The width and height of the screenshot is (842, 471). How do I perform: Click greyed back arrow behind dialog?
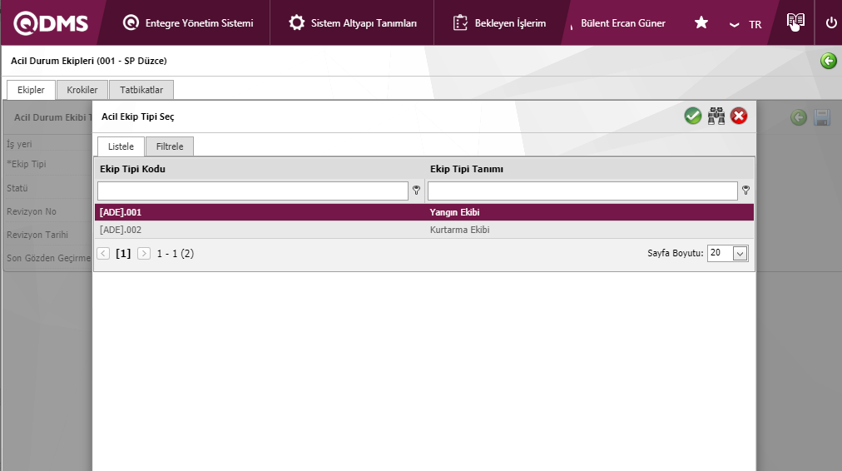[x=799, y=117]
